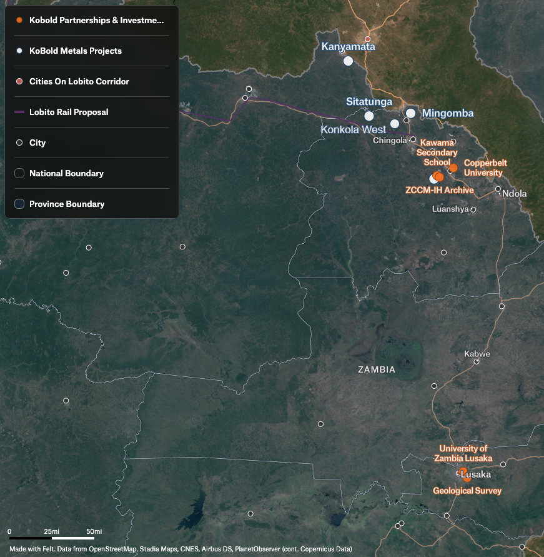Click the Kabwe city marker circle
544x557 pixels.
(x=477, y=361)
